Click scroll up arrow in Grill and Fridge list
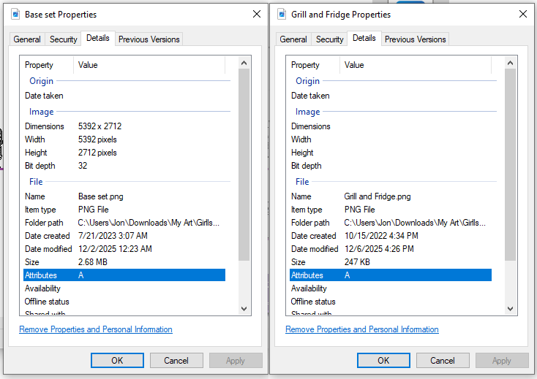The height and width of the screenshot is (379, 537). point(510,63)
